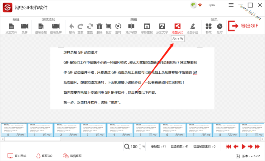265x161 pixels.
Task: Open the 添加水印 watermark tool
Action: [x=178, y=28]
